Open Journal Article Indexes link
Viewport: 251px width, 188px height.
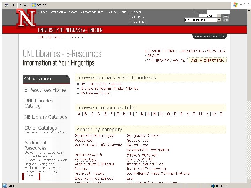click(x=101, y=84)
